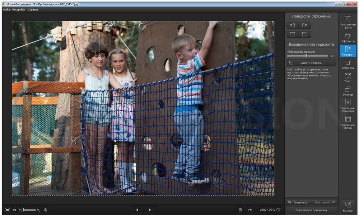Viewport: 359px width, 215px height.
Task: Go to the next photo arrow
Action: (x=150, y=210)
